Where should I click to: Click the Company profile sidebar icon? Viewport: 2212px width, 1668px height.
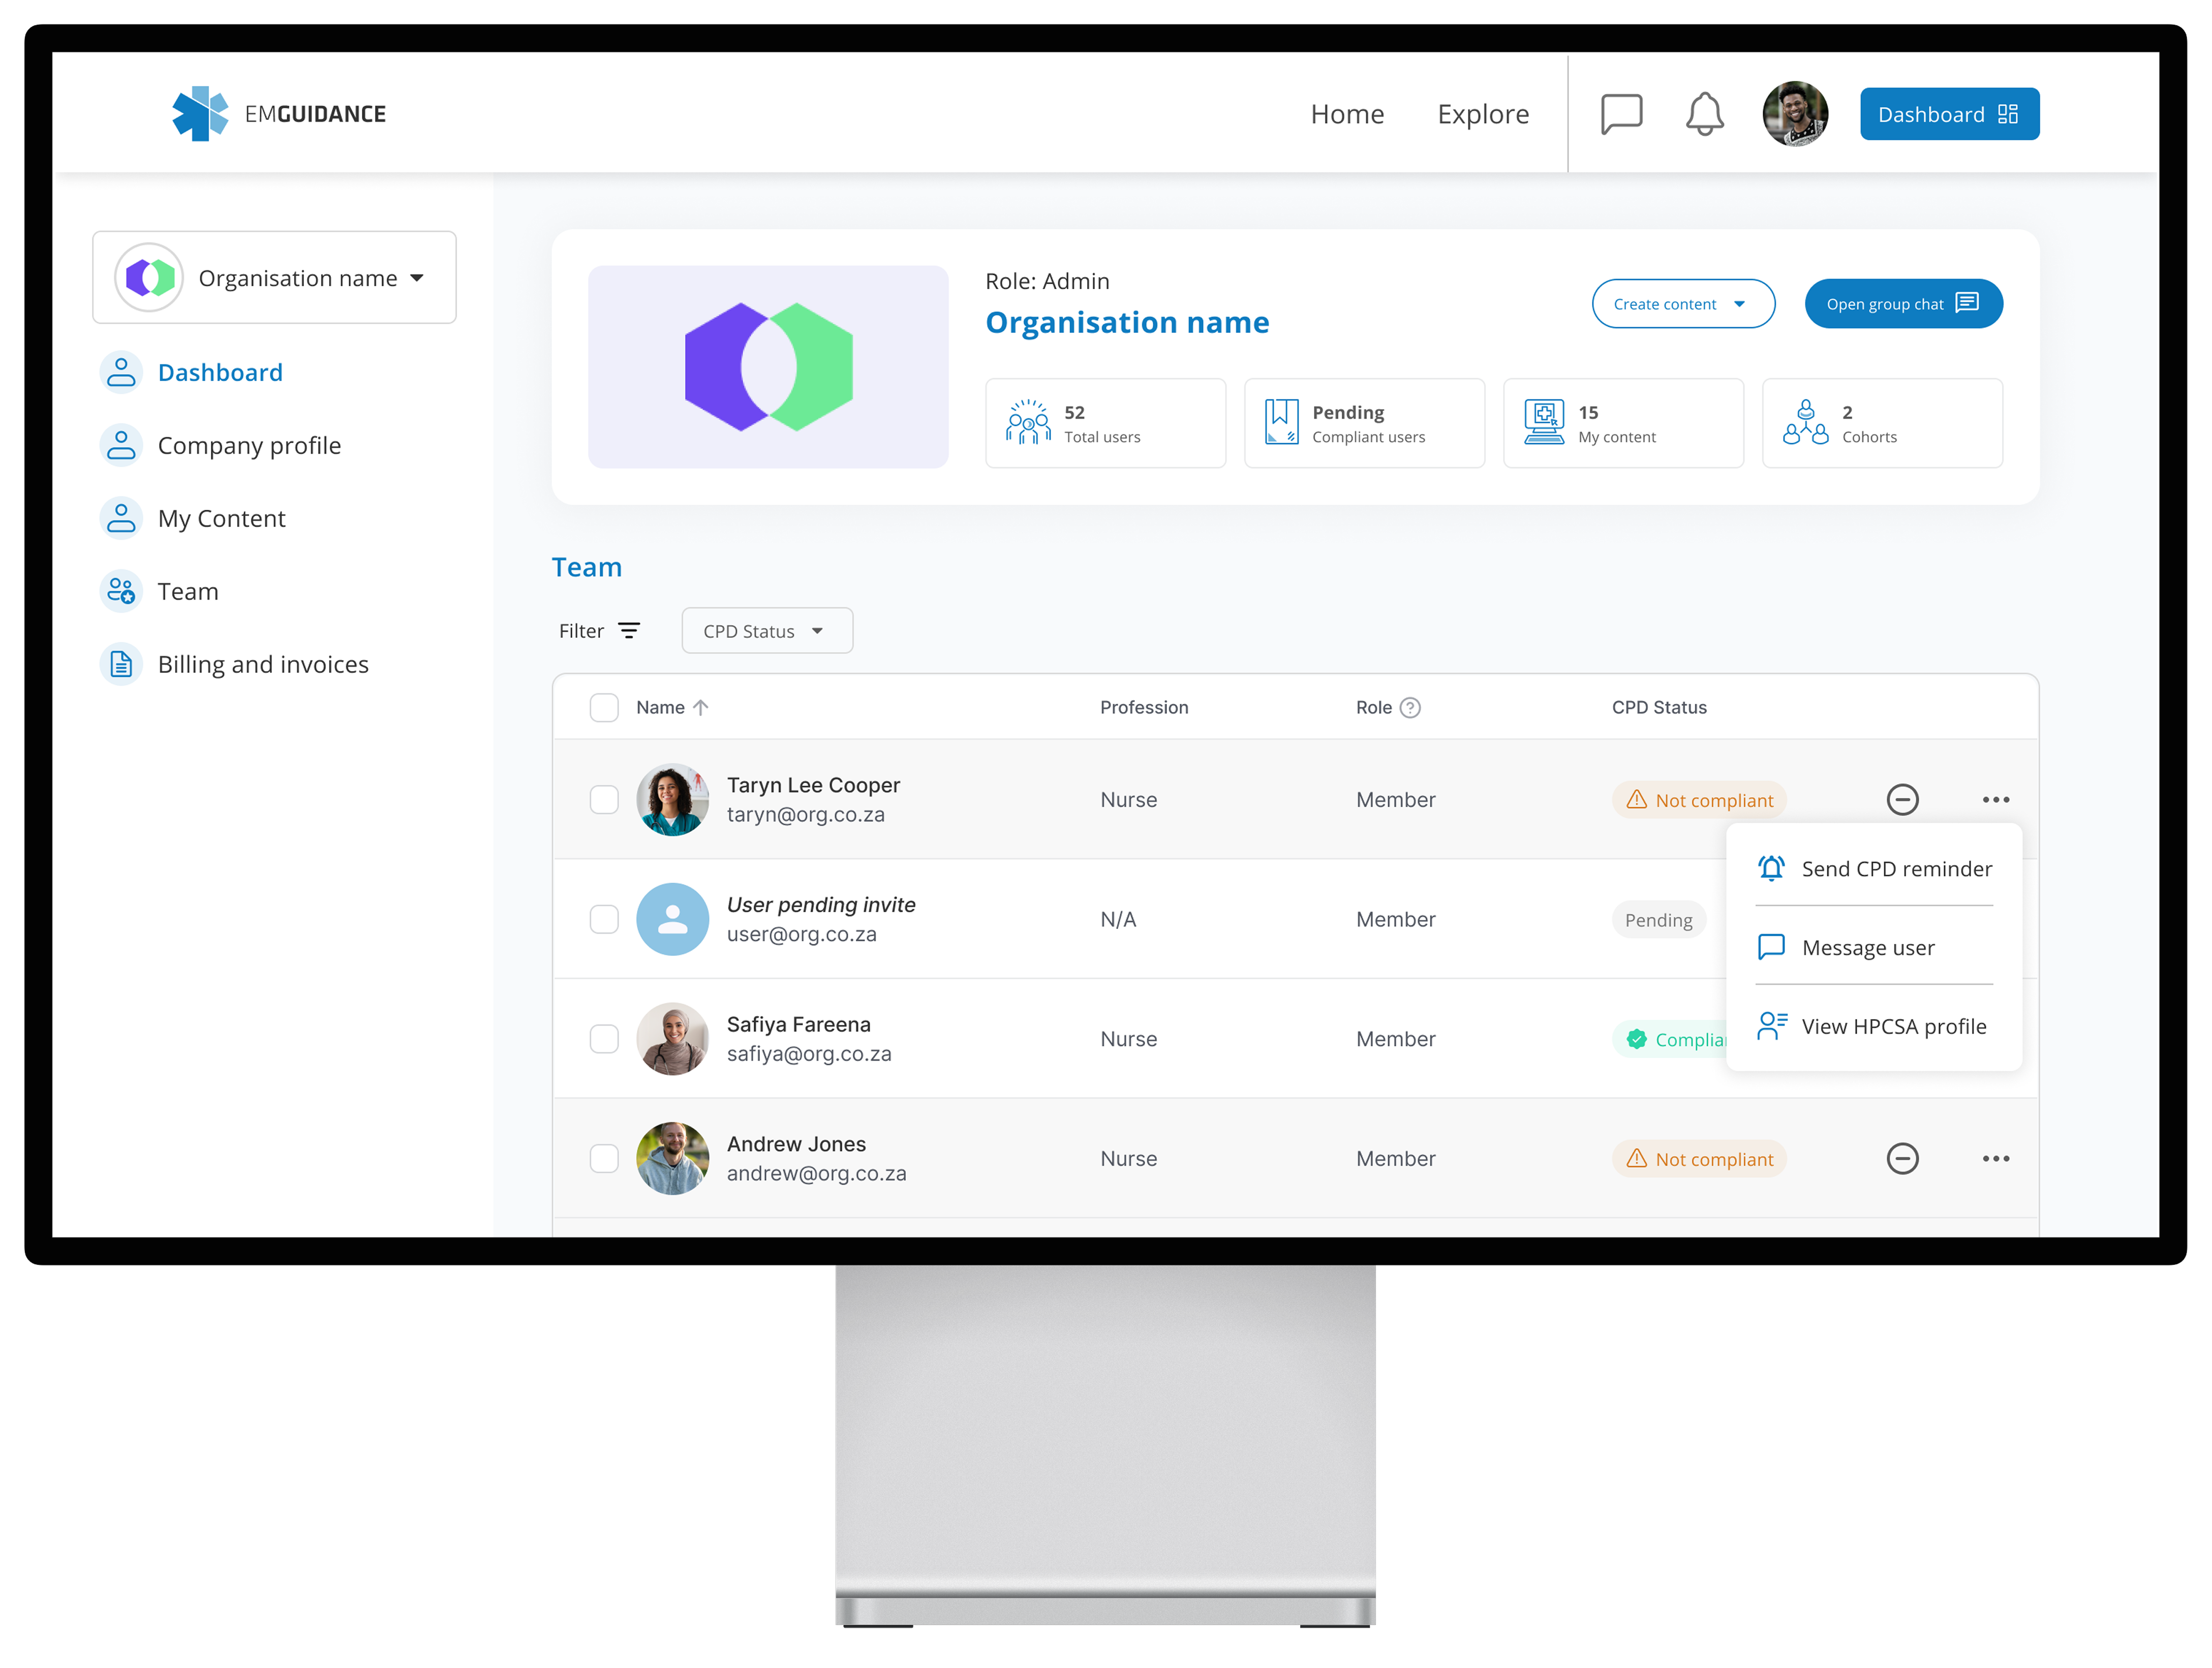pyautogui.click(x=121, y=444)
